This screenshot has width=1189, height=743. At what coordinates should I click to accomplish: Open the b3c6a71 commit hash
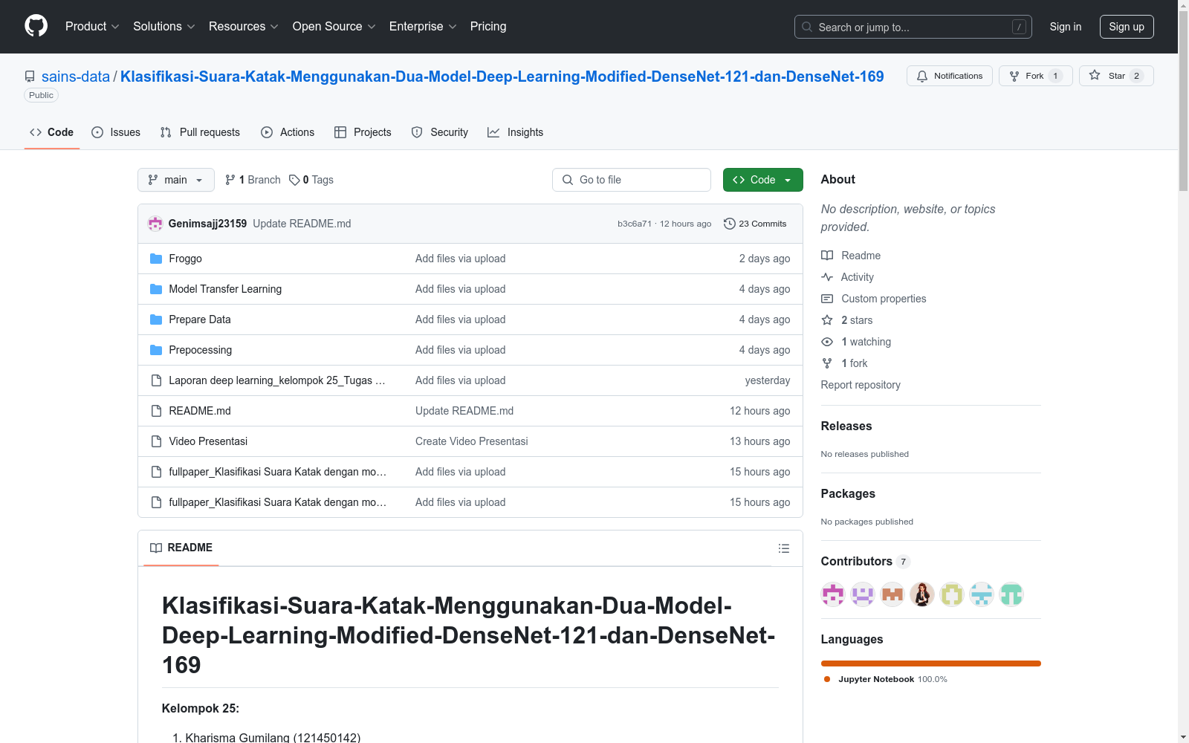[x=635, y=224]
